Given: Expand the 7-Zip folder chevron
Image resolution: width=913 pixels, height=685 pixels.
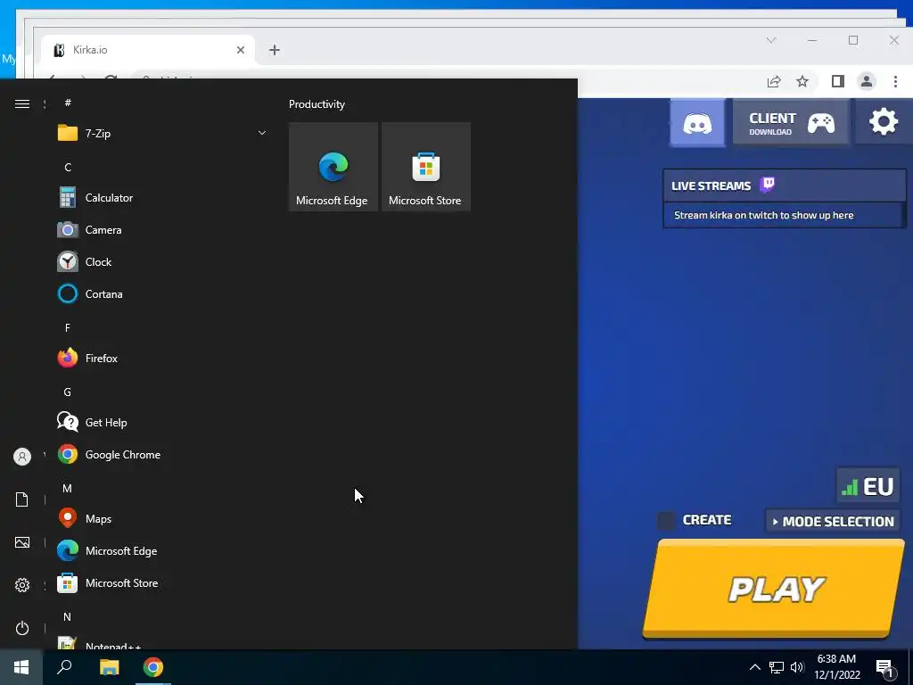Looking at the screenshot, I should (262, 134).
